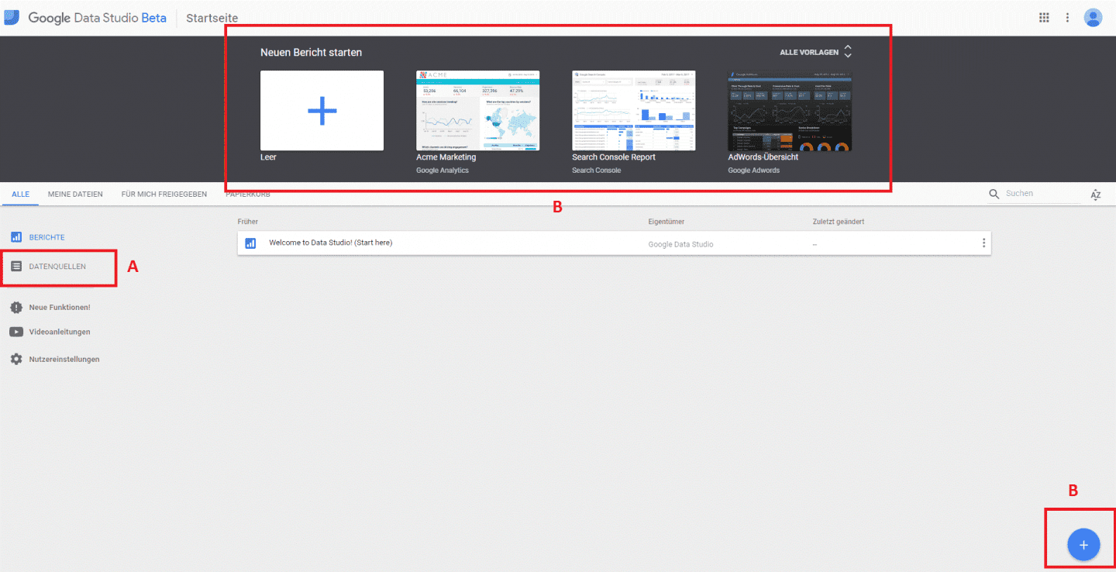Switch to the Meine Dateien tab
The height and width of the screenshot is (572, 1116).
(x=75, y=195)
